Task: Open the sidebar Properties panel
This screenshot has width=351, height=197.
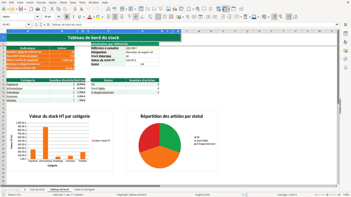Action: click(x=345, y=34)
